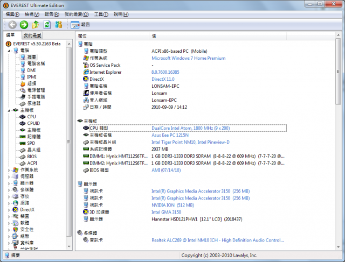Open the Asus Eee PC 1215N link
Viewport: 345px width, 262px height.
coord(170,135)
